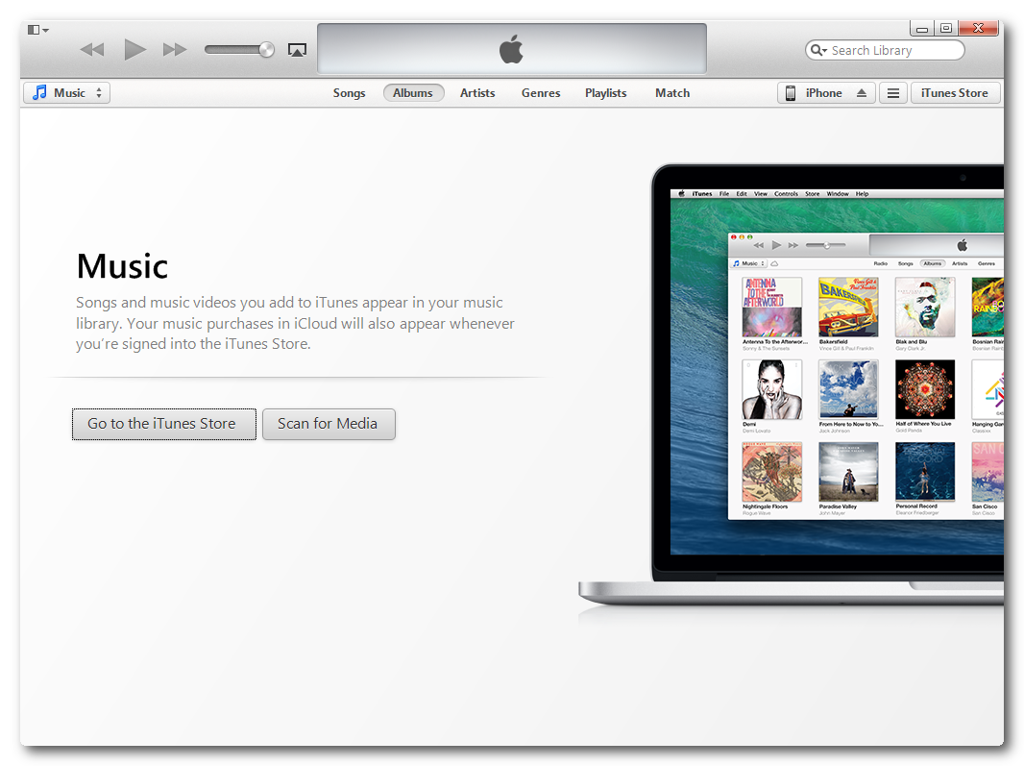Click the Apple logo status display
The width and height of the screenshot is (1024, 766).
click(x=511, y=49)
